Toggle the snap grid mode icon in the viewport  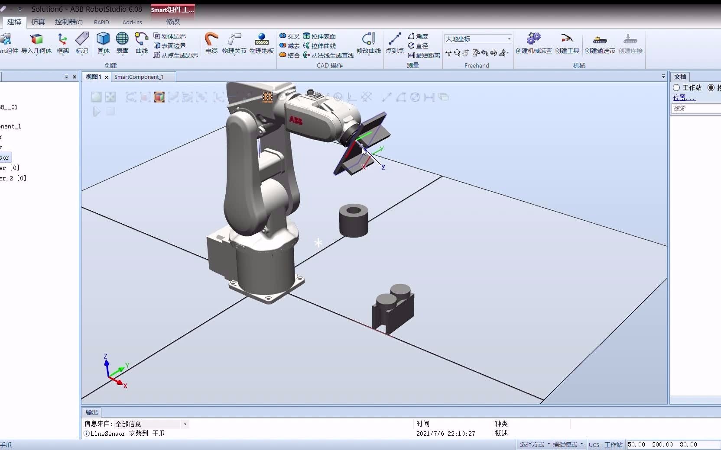[268, 97]
